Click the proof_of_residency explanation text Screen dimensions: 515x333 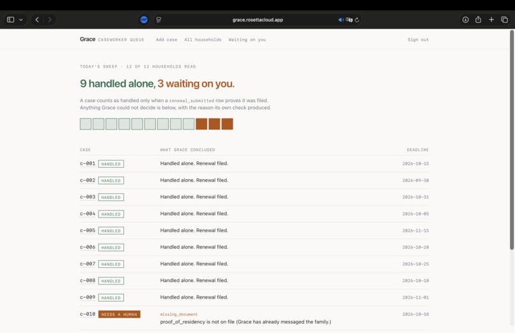click(x=245, y=322)
